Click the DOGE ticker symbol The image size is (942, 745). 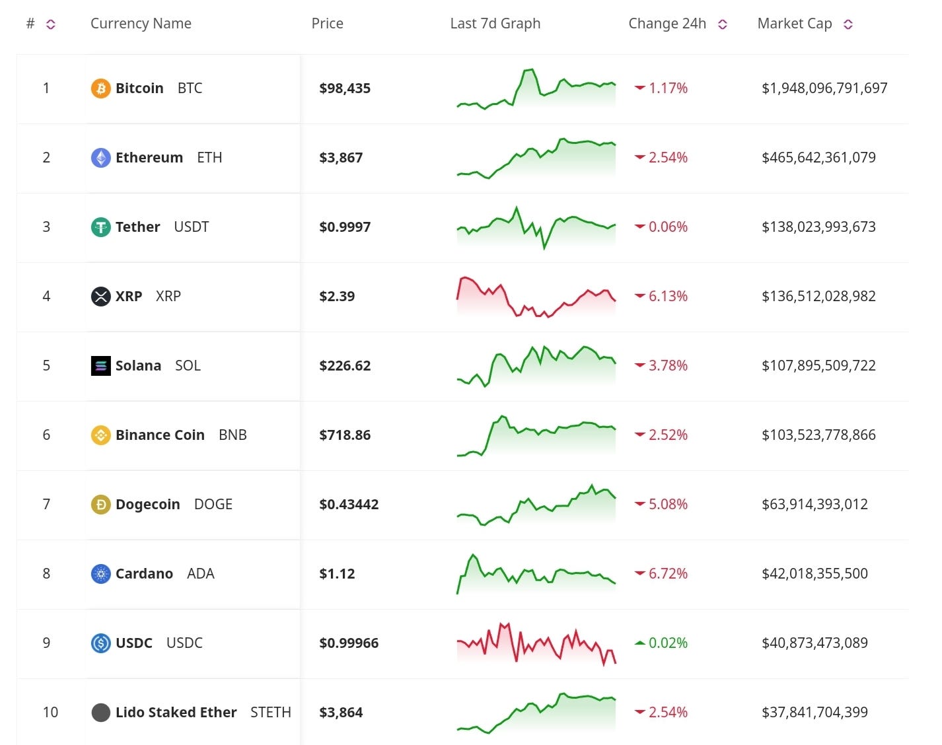point(213,504)
